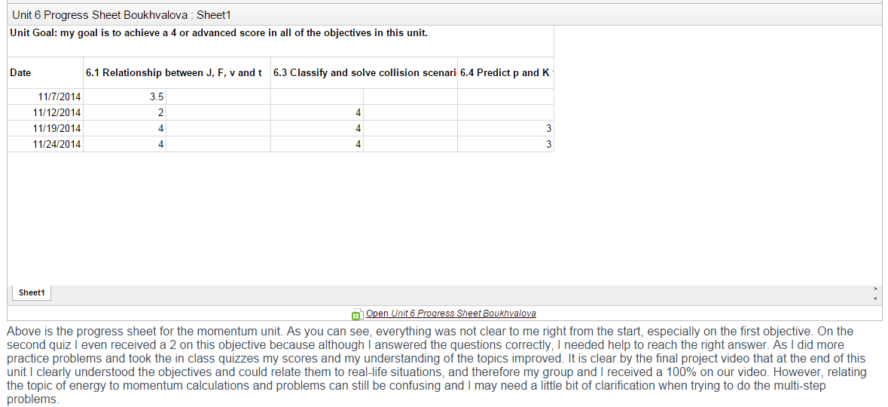Image resolution: width=888 pixels, height=407 pixels.
Task: Select 6.4 score 3 on 11/19/2014 row
Action: [x=505, y=129]
